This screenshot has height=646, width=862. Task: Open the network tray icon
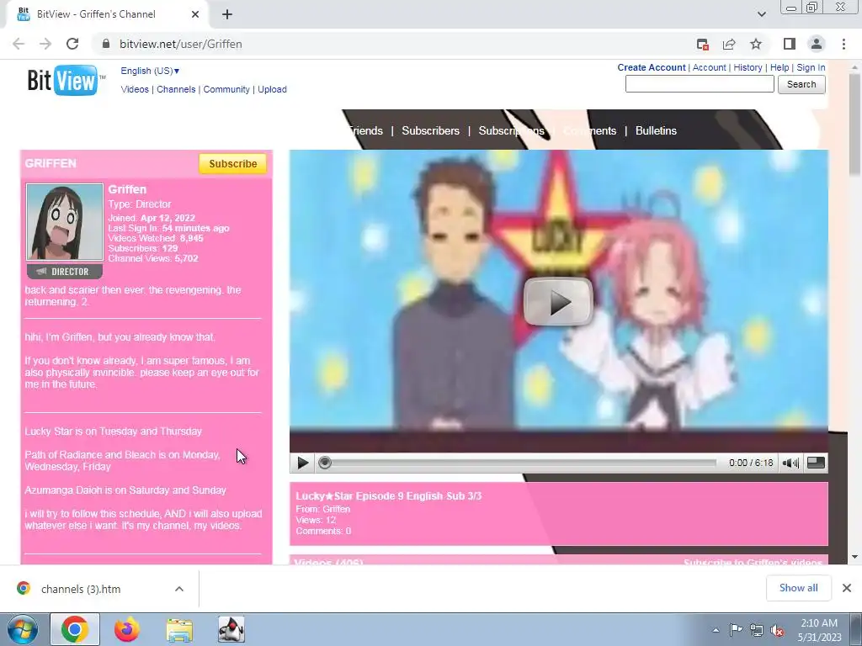tap(757, 631)
